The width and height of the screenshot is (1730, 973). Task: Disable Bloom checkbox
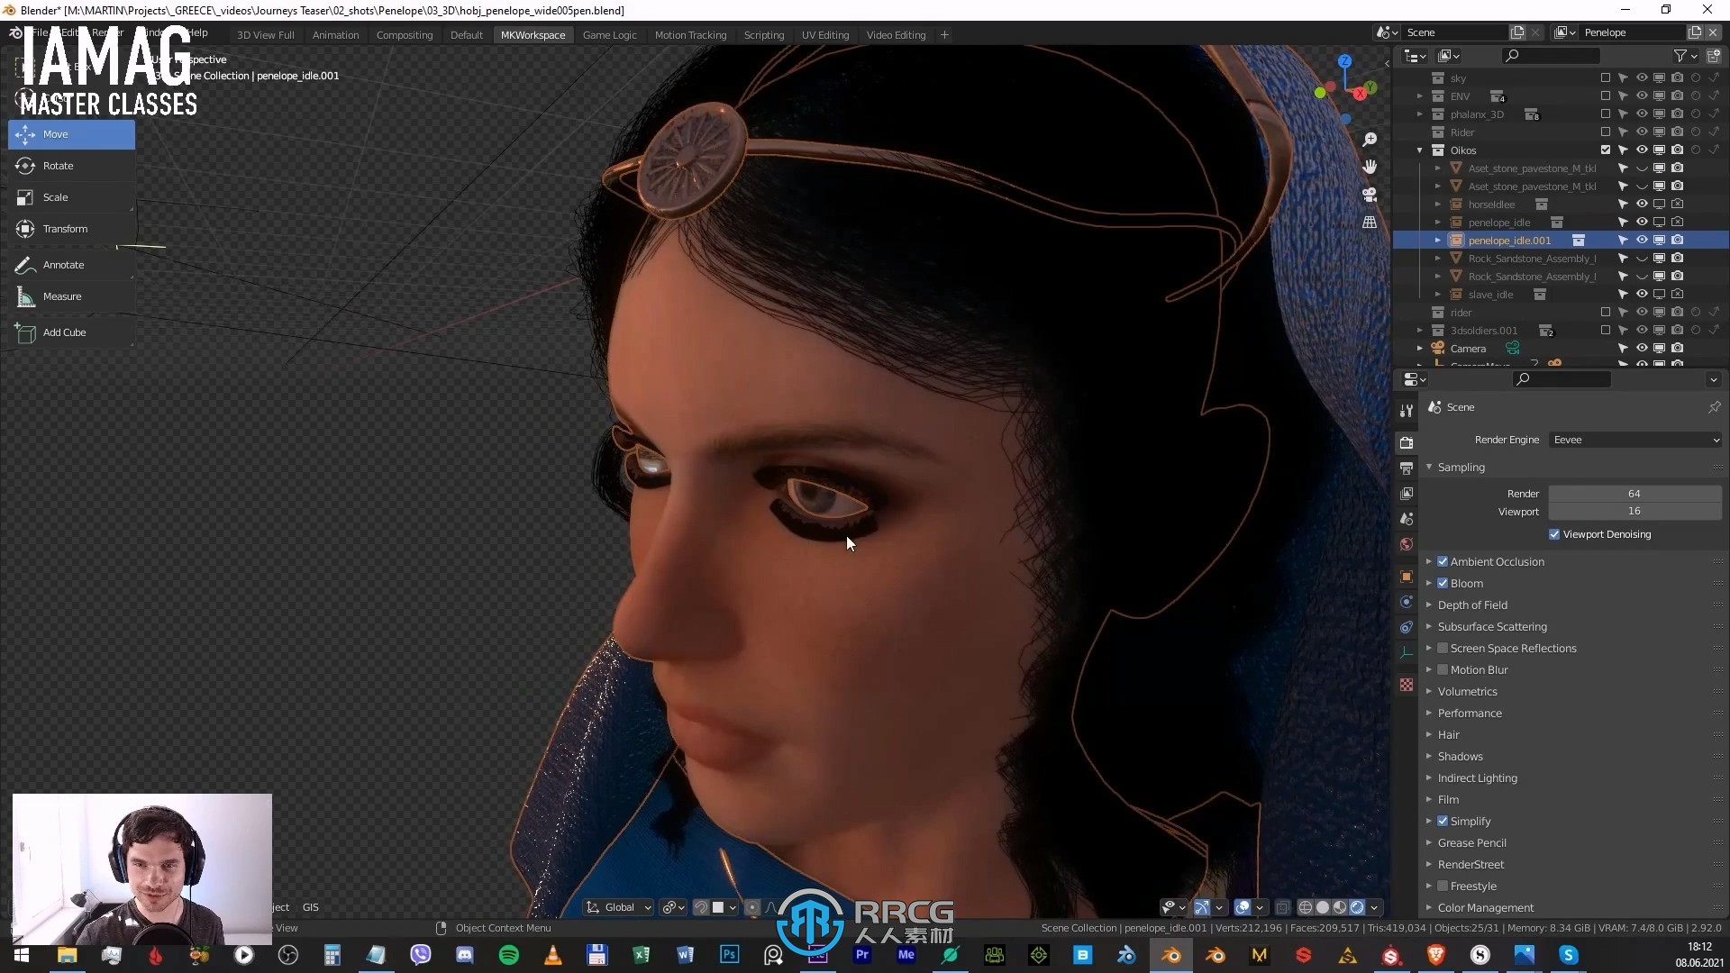click(x=1443, y=583)
